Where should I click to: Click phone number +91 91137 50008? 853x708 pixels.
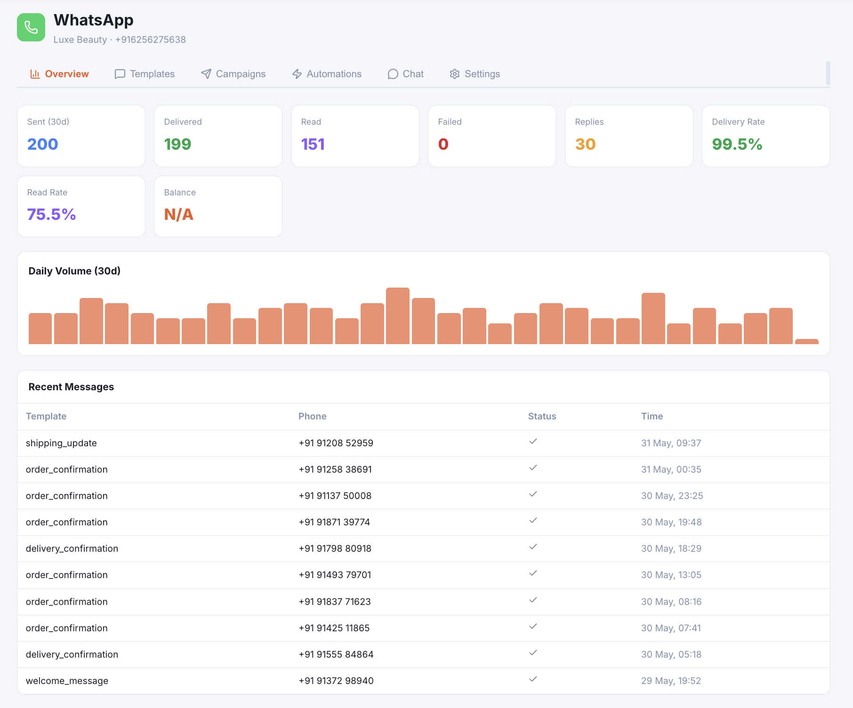click(335, 496)
